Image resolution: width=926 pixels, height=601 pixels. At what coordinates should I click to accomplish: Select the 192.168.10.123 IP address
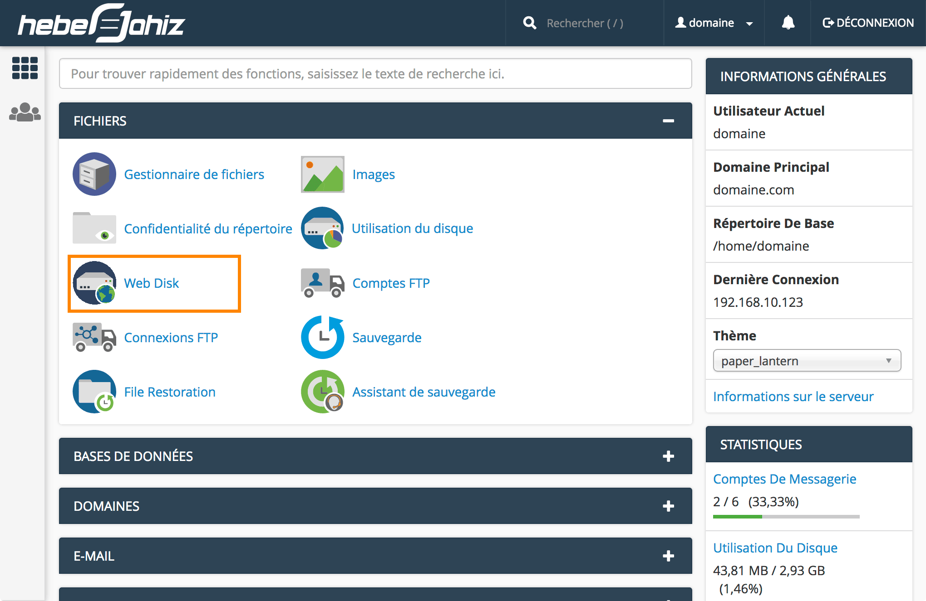point(758,302)
